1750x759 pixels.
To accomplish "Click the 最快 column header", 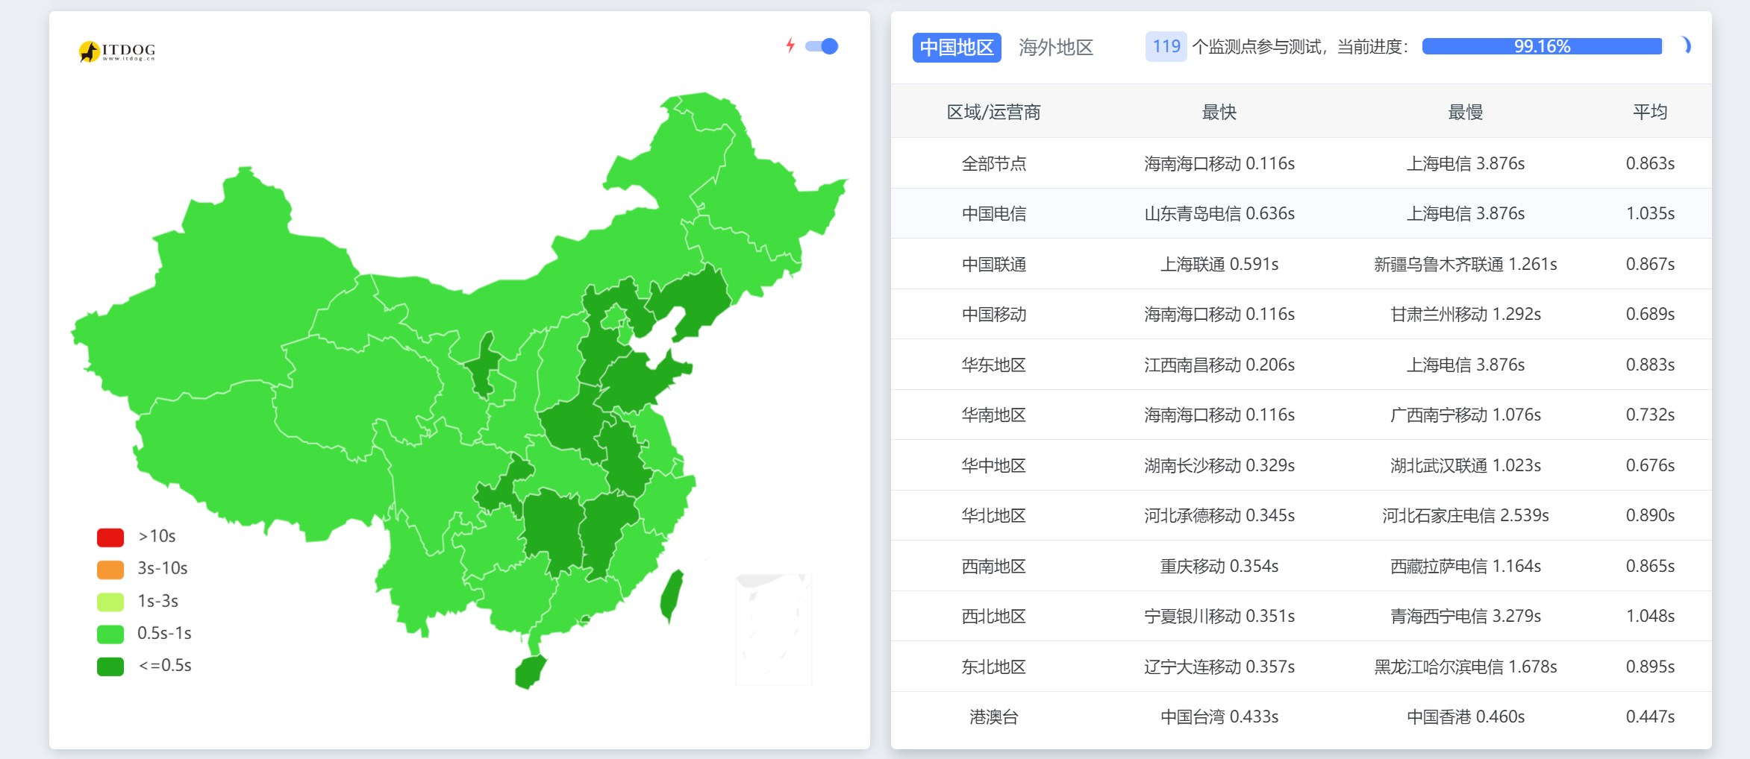I will [x=1219, y=112].
